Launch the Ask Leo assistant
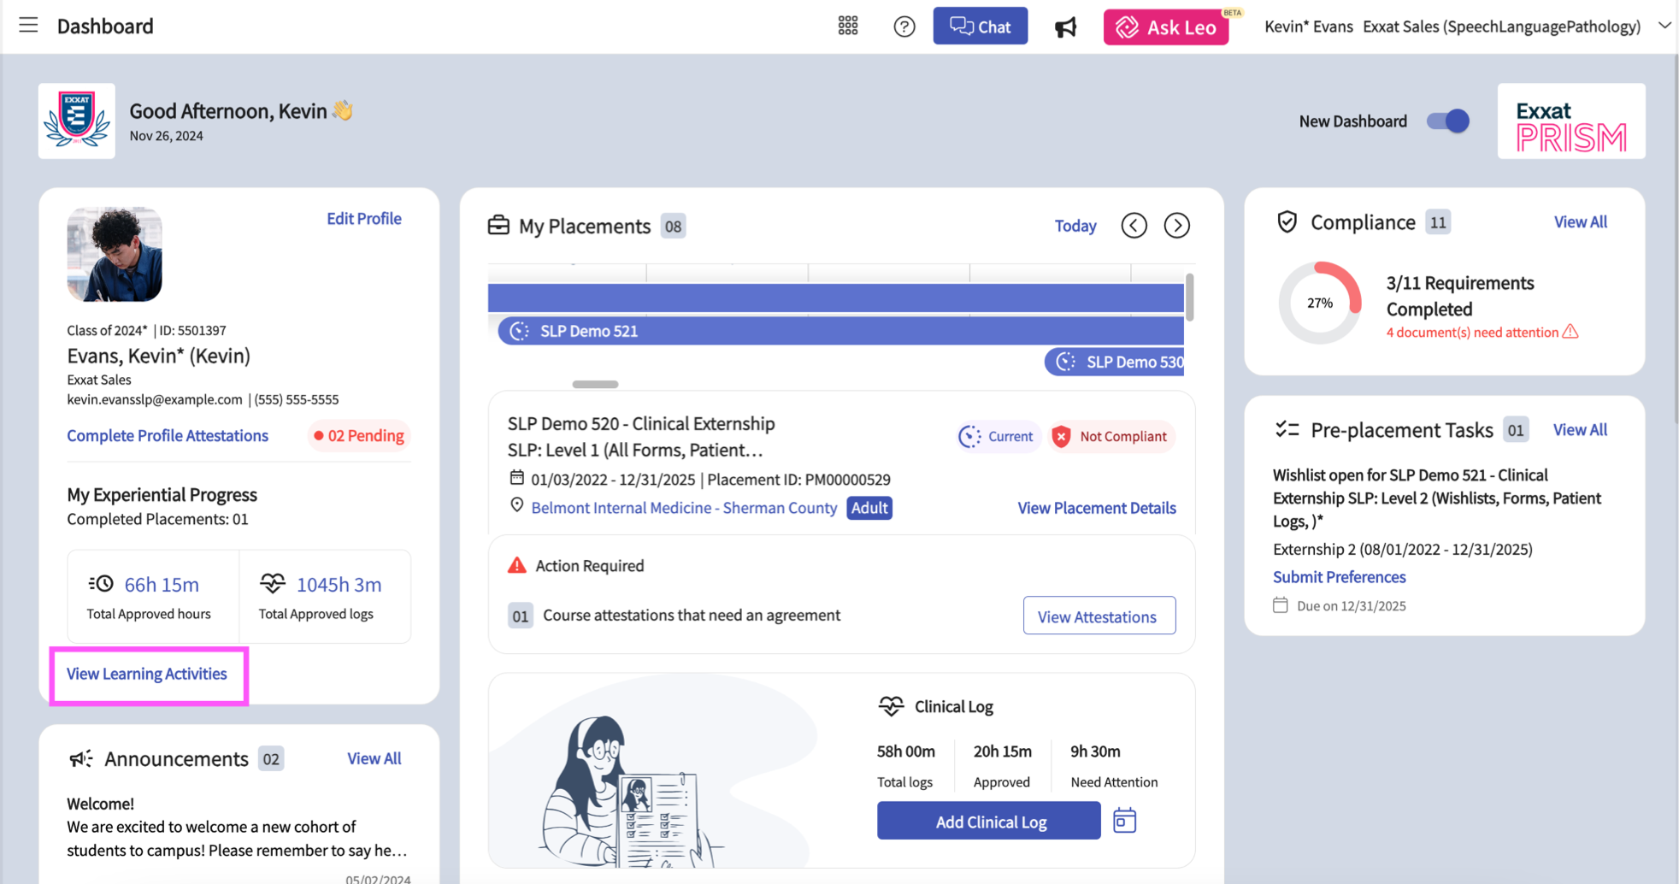Viewport: 1679px width, 884px height. click(x=1165, y=27)
